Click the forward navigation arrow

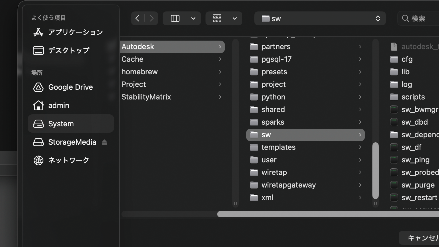(151, 19)
